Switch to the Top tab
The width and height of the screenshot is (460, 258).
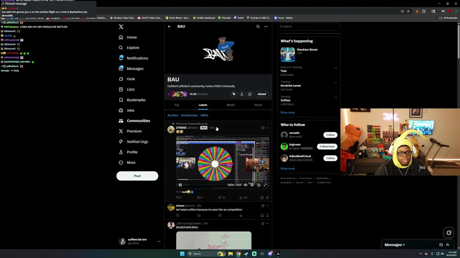click(x=177, y=105)
